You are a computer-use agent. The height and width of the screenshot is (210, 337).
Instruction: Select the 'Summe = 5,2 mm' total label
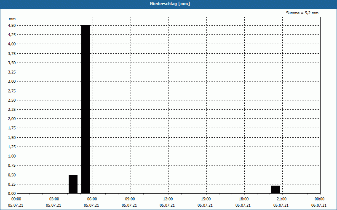(x=302, y=13)
